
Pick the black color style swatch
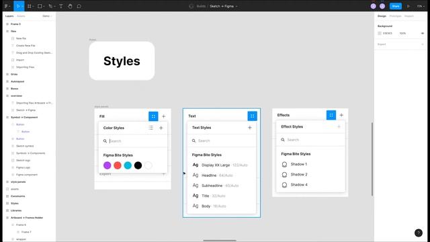tap(138, 165)
